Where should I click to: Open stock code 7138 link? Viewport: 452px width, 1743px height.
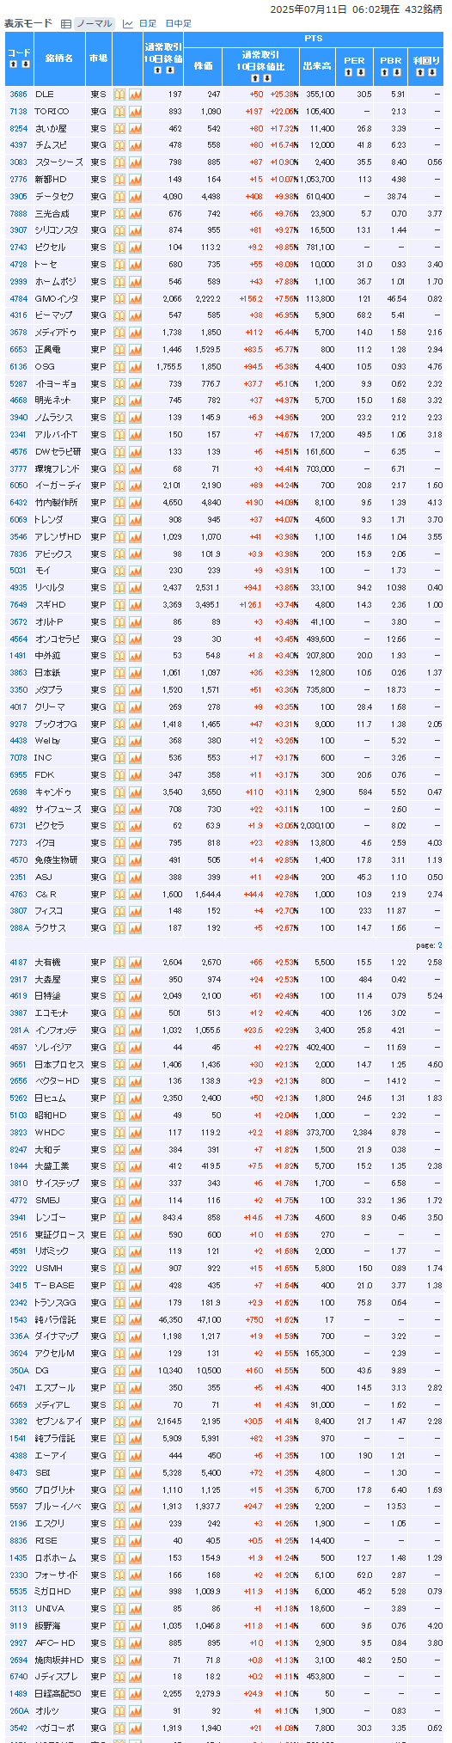tap(18, 112)
